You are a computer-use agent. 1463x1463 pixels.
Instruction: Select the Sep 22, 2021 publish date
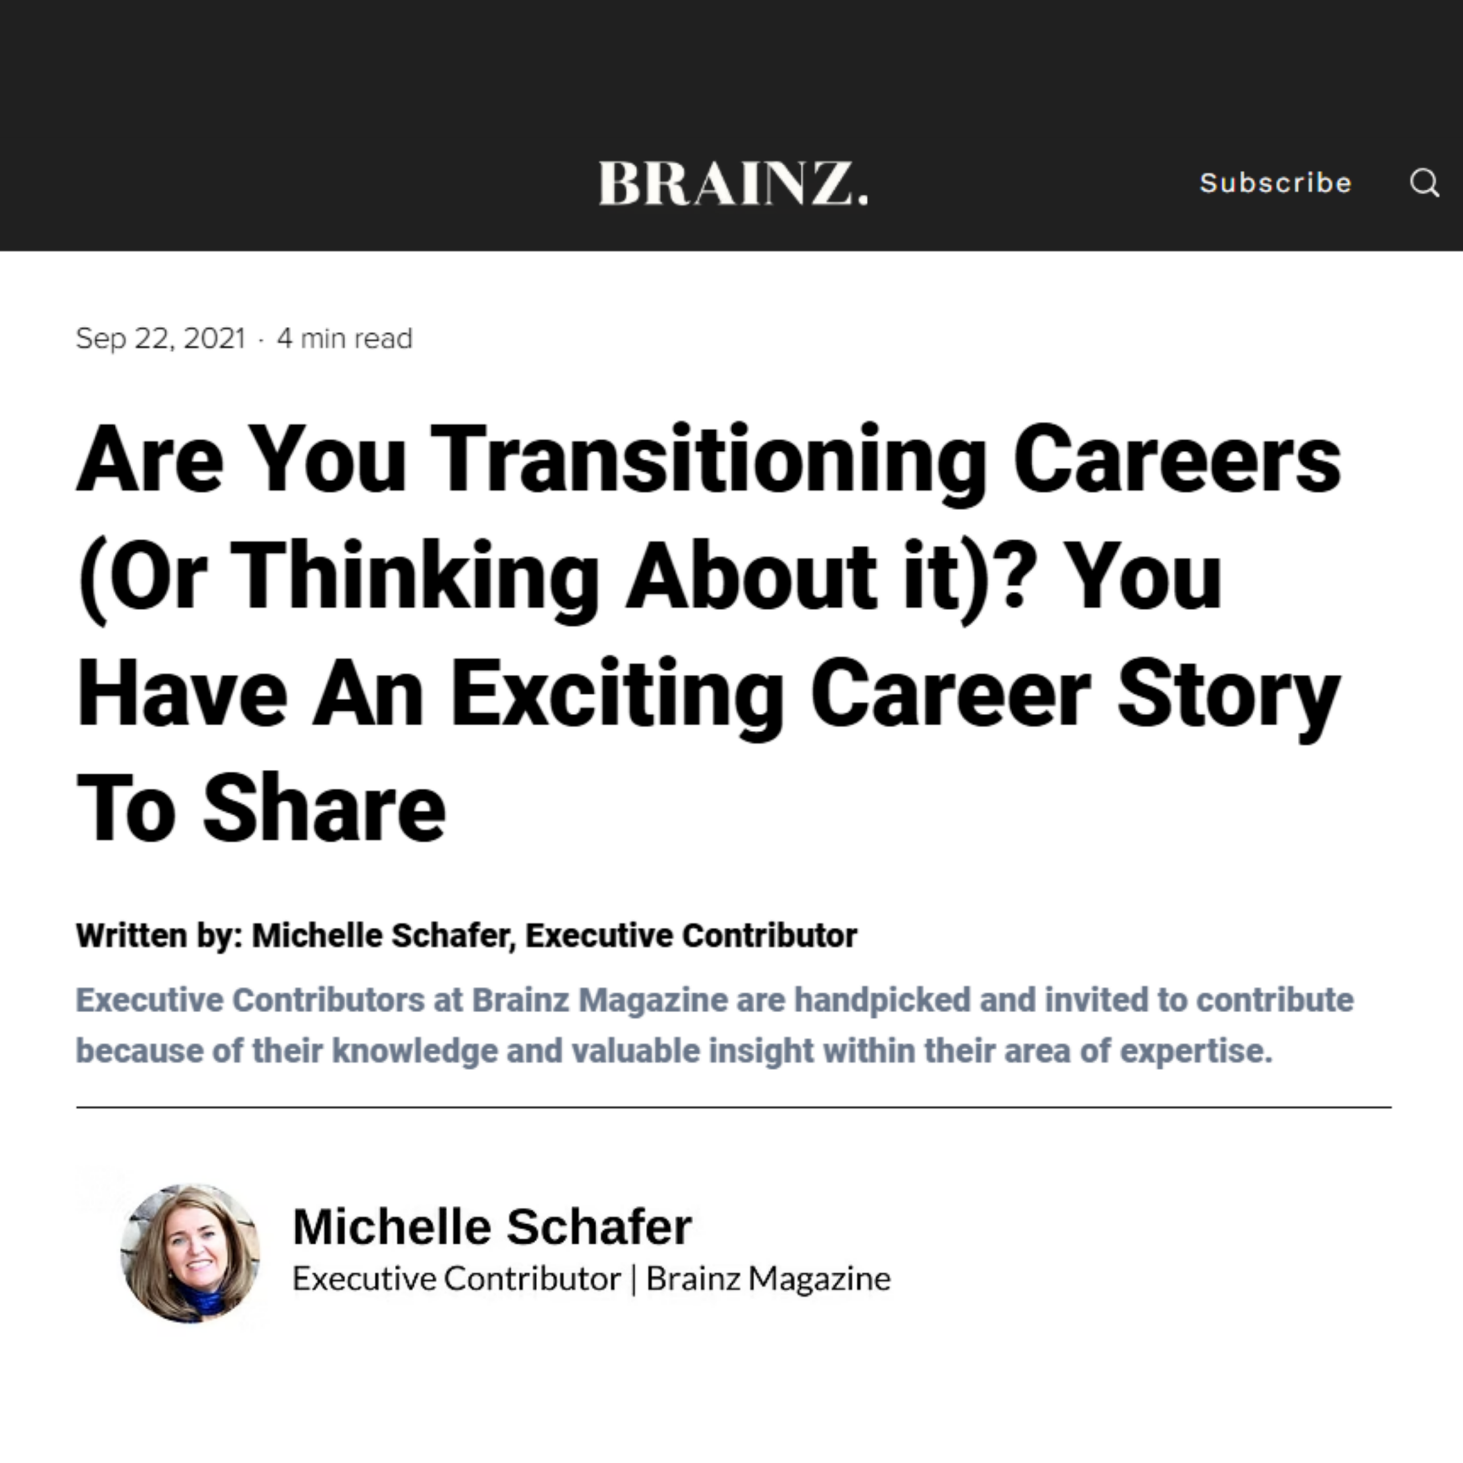pos(161,338)
